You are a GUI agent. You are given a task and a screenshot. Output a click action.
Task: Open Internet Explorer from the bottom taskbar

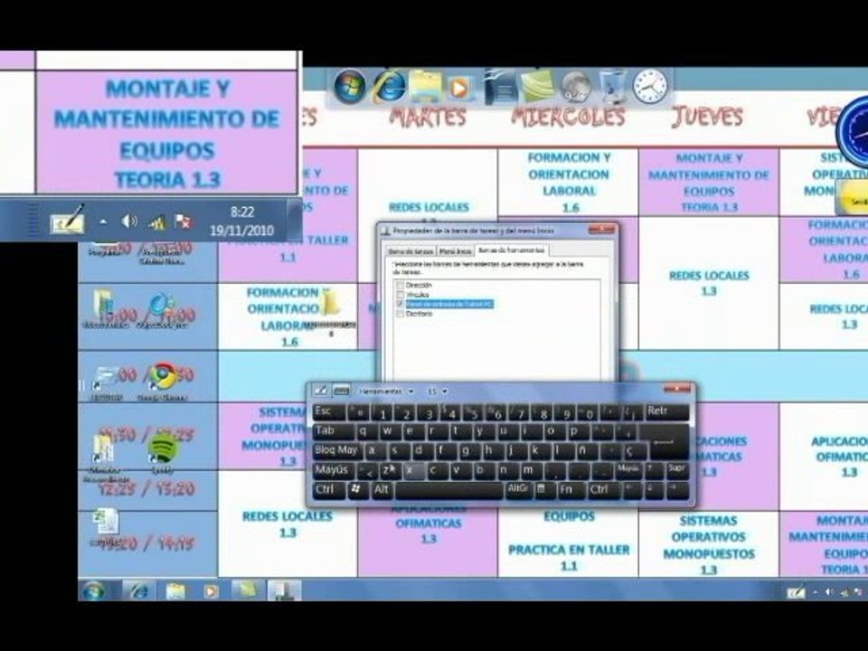click(137, 590)
